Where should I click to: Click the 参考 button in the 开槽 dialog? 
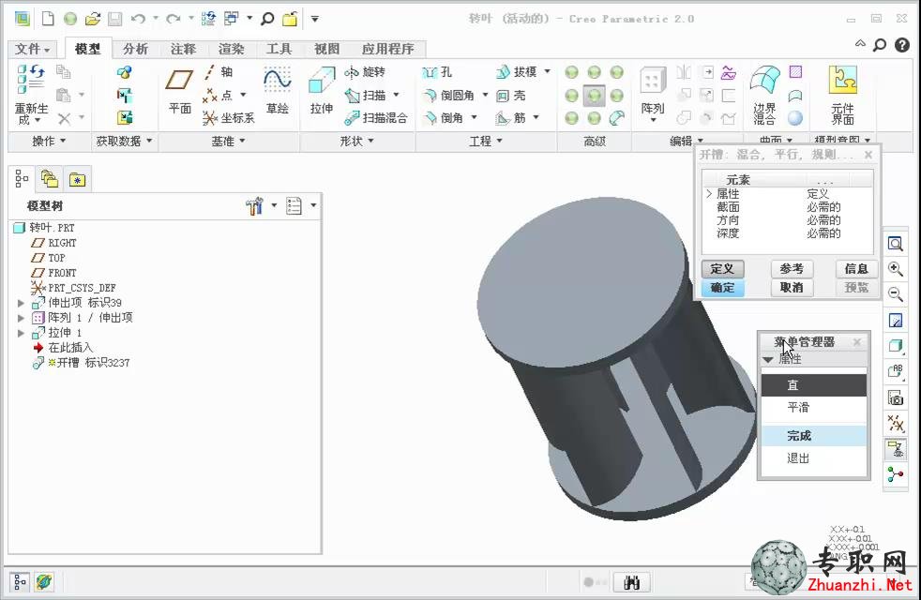[792, 269]
